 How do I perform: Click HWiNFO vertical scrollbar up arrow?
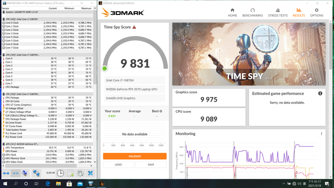pyautogui.click(x=95, y=8)
